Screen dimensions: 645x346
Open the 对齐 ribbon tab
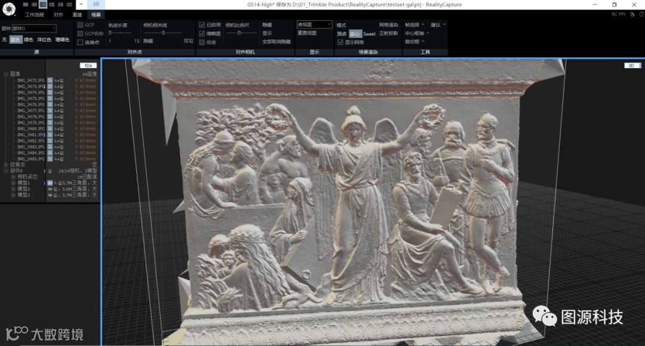pos(59,14)
